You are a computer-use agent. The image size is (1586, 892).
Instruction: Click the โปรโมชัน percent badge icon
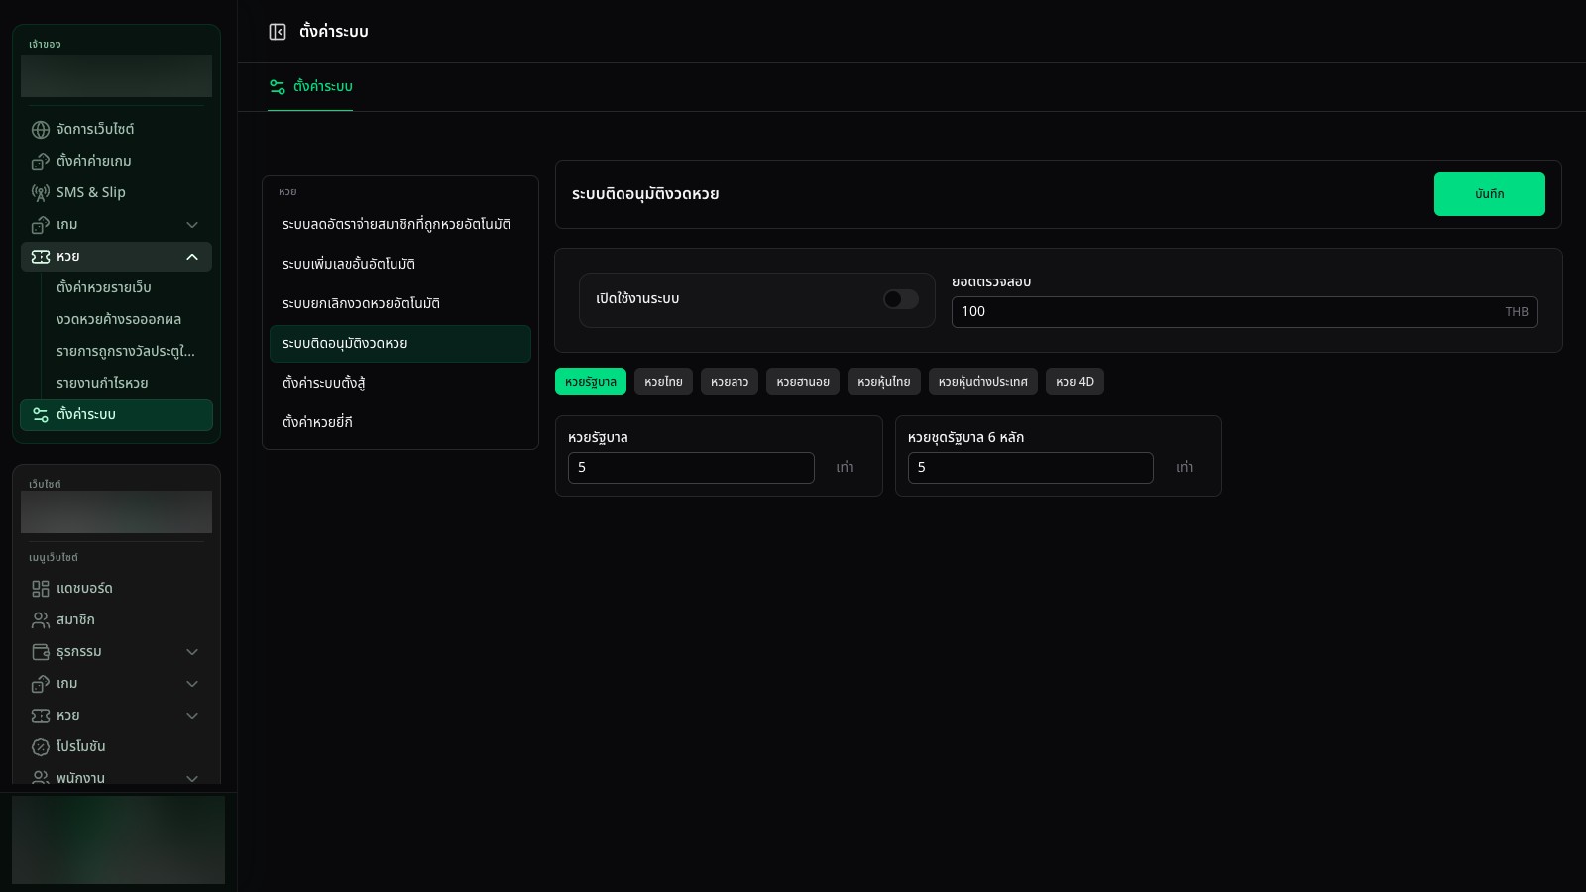coord(41,747)
